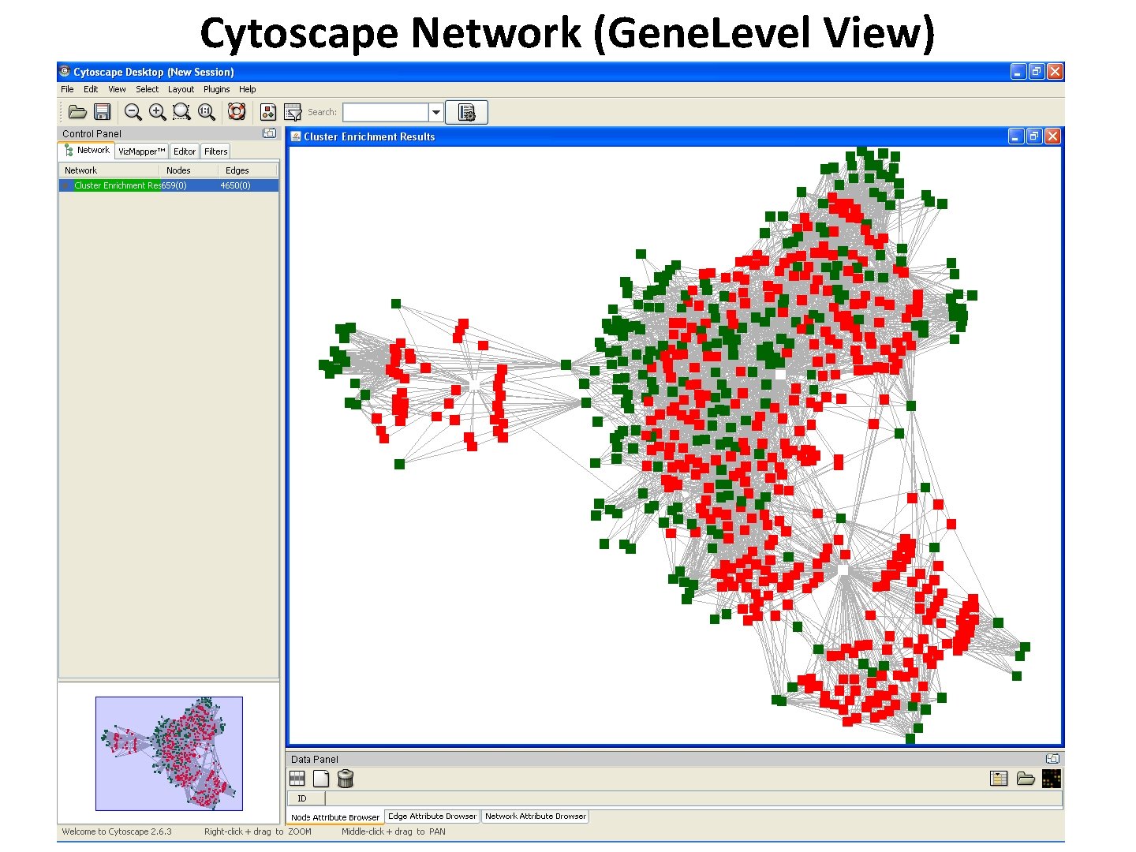Select the Zoom Out tool
This screenshot has height=852, width=1136.
pos(133,111)
